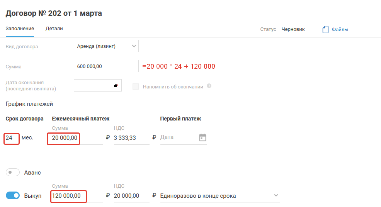Focus the contract term months field

tap(11, 137)
